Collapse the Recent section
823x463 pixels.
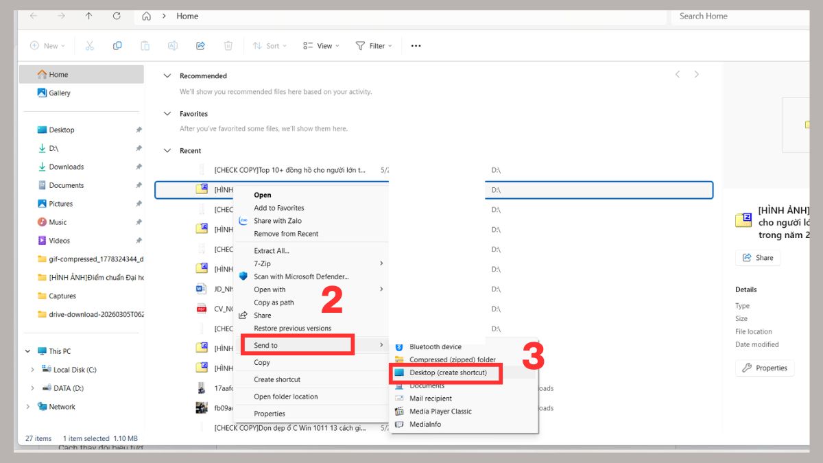coord(167,151)
